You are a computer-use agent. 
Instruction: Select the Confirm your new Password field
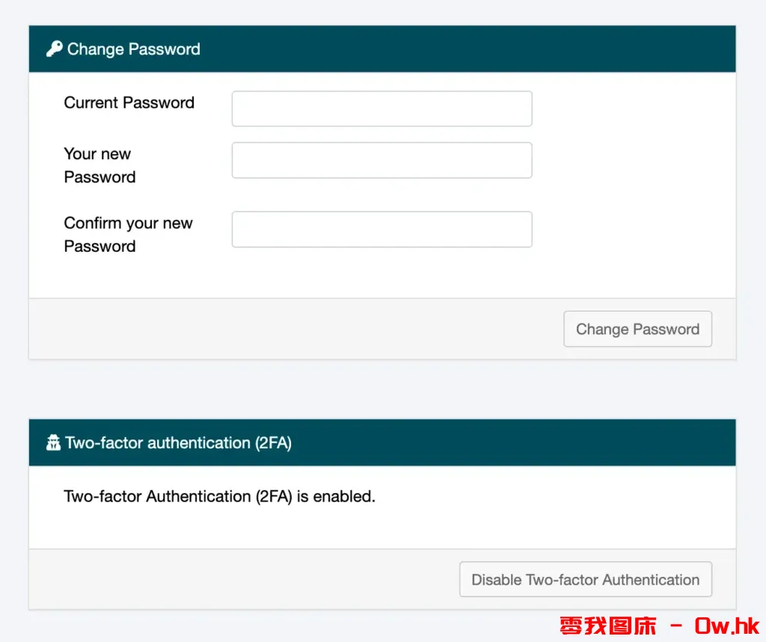click(x=382, y=229)
